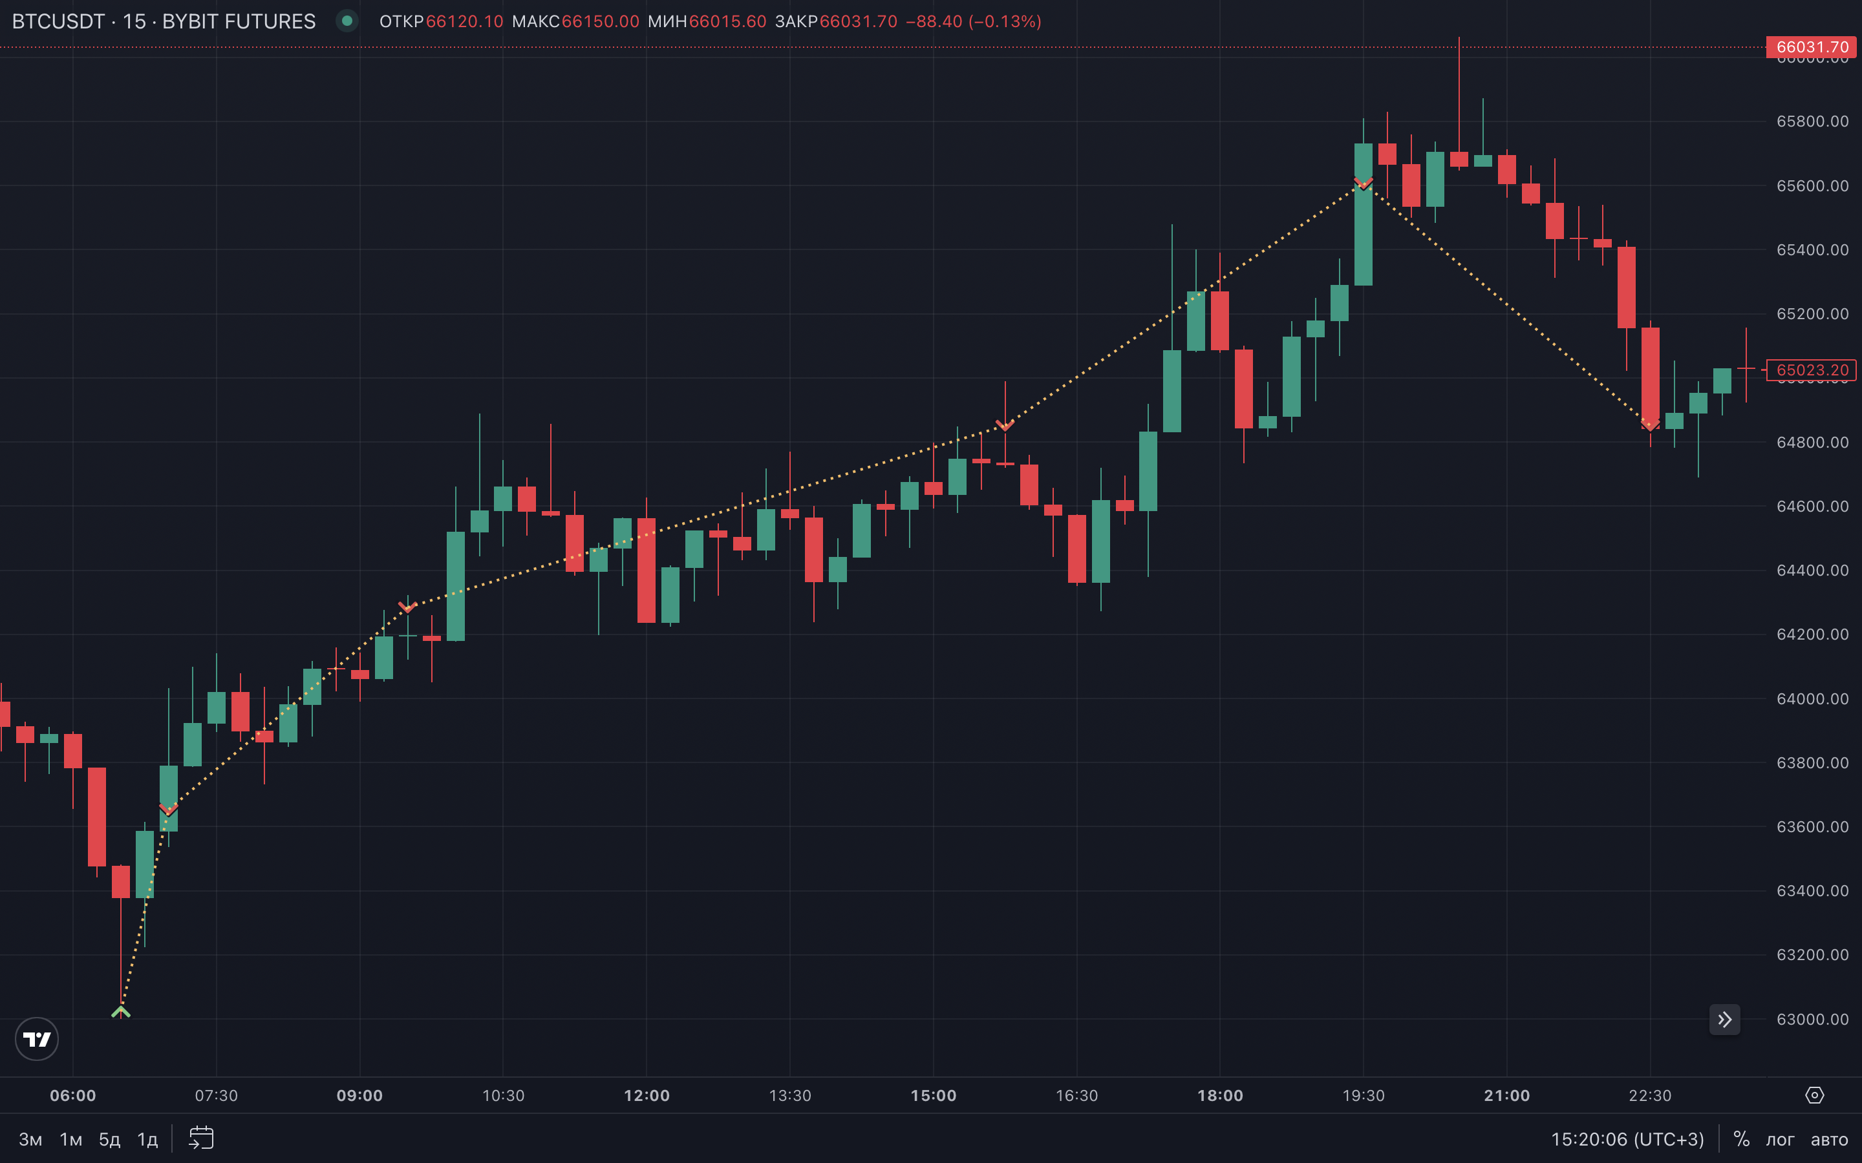Open the timezone menu showing UTC+3
This screenshot has width=1862, height=1163.
click(1627, 1138)
